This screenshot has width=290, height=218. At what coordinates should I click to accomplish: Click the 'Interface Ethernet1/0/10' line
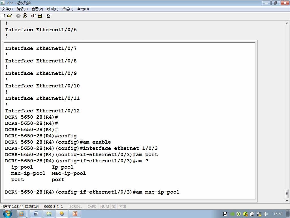pos(42,86)
